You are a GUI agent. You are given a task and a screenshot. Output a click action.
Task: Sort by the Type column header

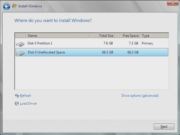click(154, 35)
